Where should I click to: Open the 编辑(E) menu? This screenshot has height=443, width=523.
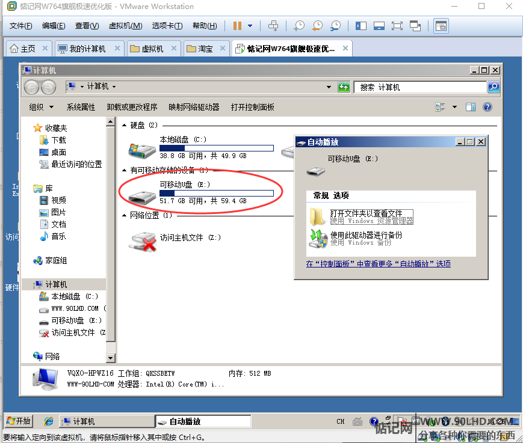54,26
